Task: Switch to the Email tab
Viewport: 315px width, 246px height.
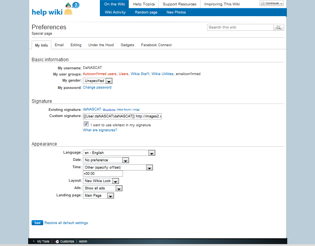Action: pos(59,45)
